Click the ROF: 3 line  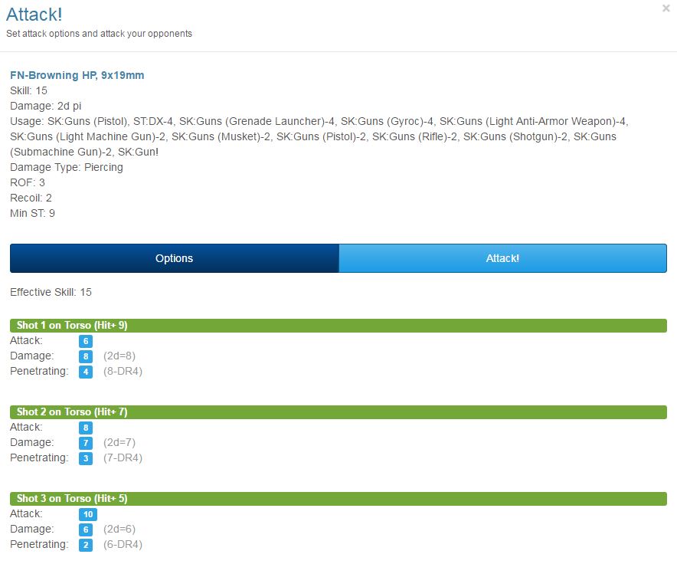(x=28, y=182)
